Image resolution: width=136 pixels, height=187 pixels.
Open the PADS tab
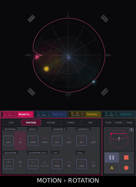129,123
